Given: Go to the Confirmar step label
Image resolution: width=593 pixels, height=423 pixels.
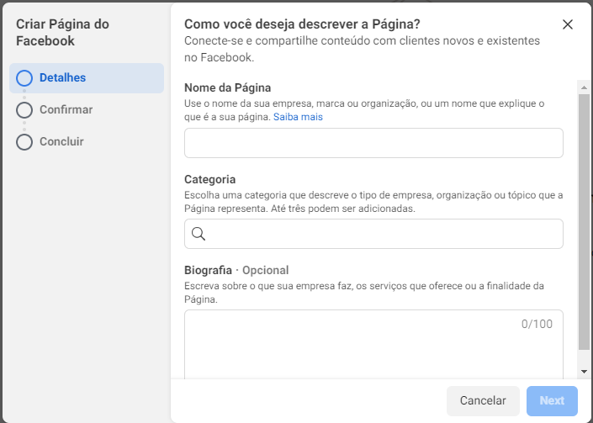Looking at the screenshot, I should [x=66, y=109].
